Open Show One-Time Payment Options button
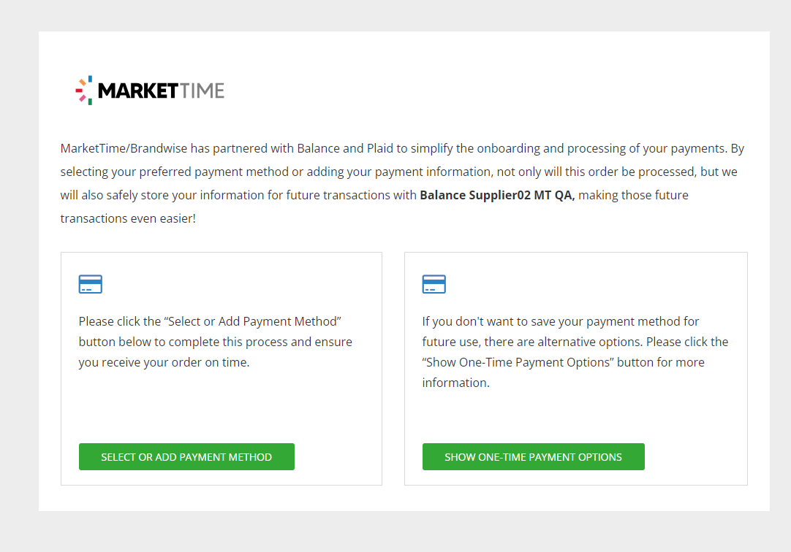791x552 pixels. (x=533, y=457)
